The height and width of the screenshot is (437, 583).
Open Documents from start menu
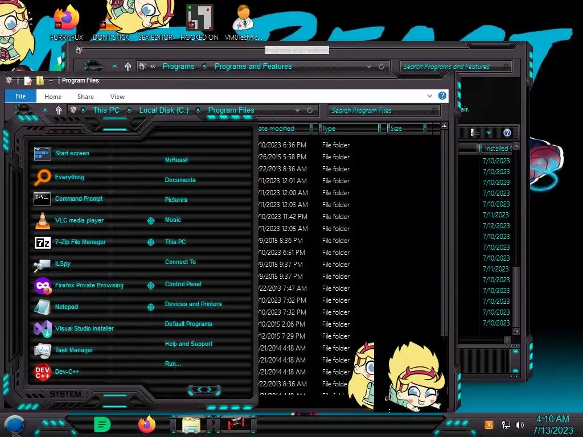click(180, 180)
